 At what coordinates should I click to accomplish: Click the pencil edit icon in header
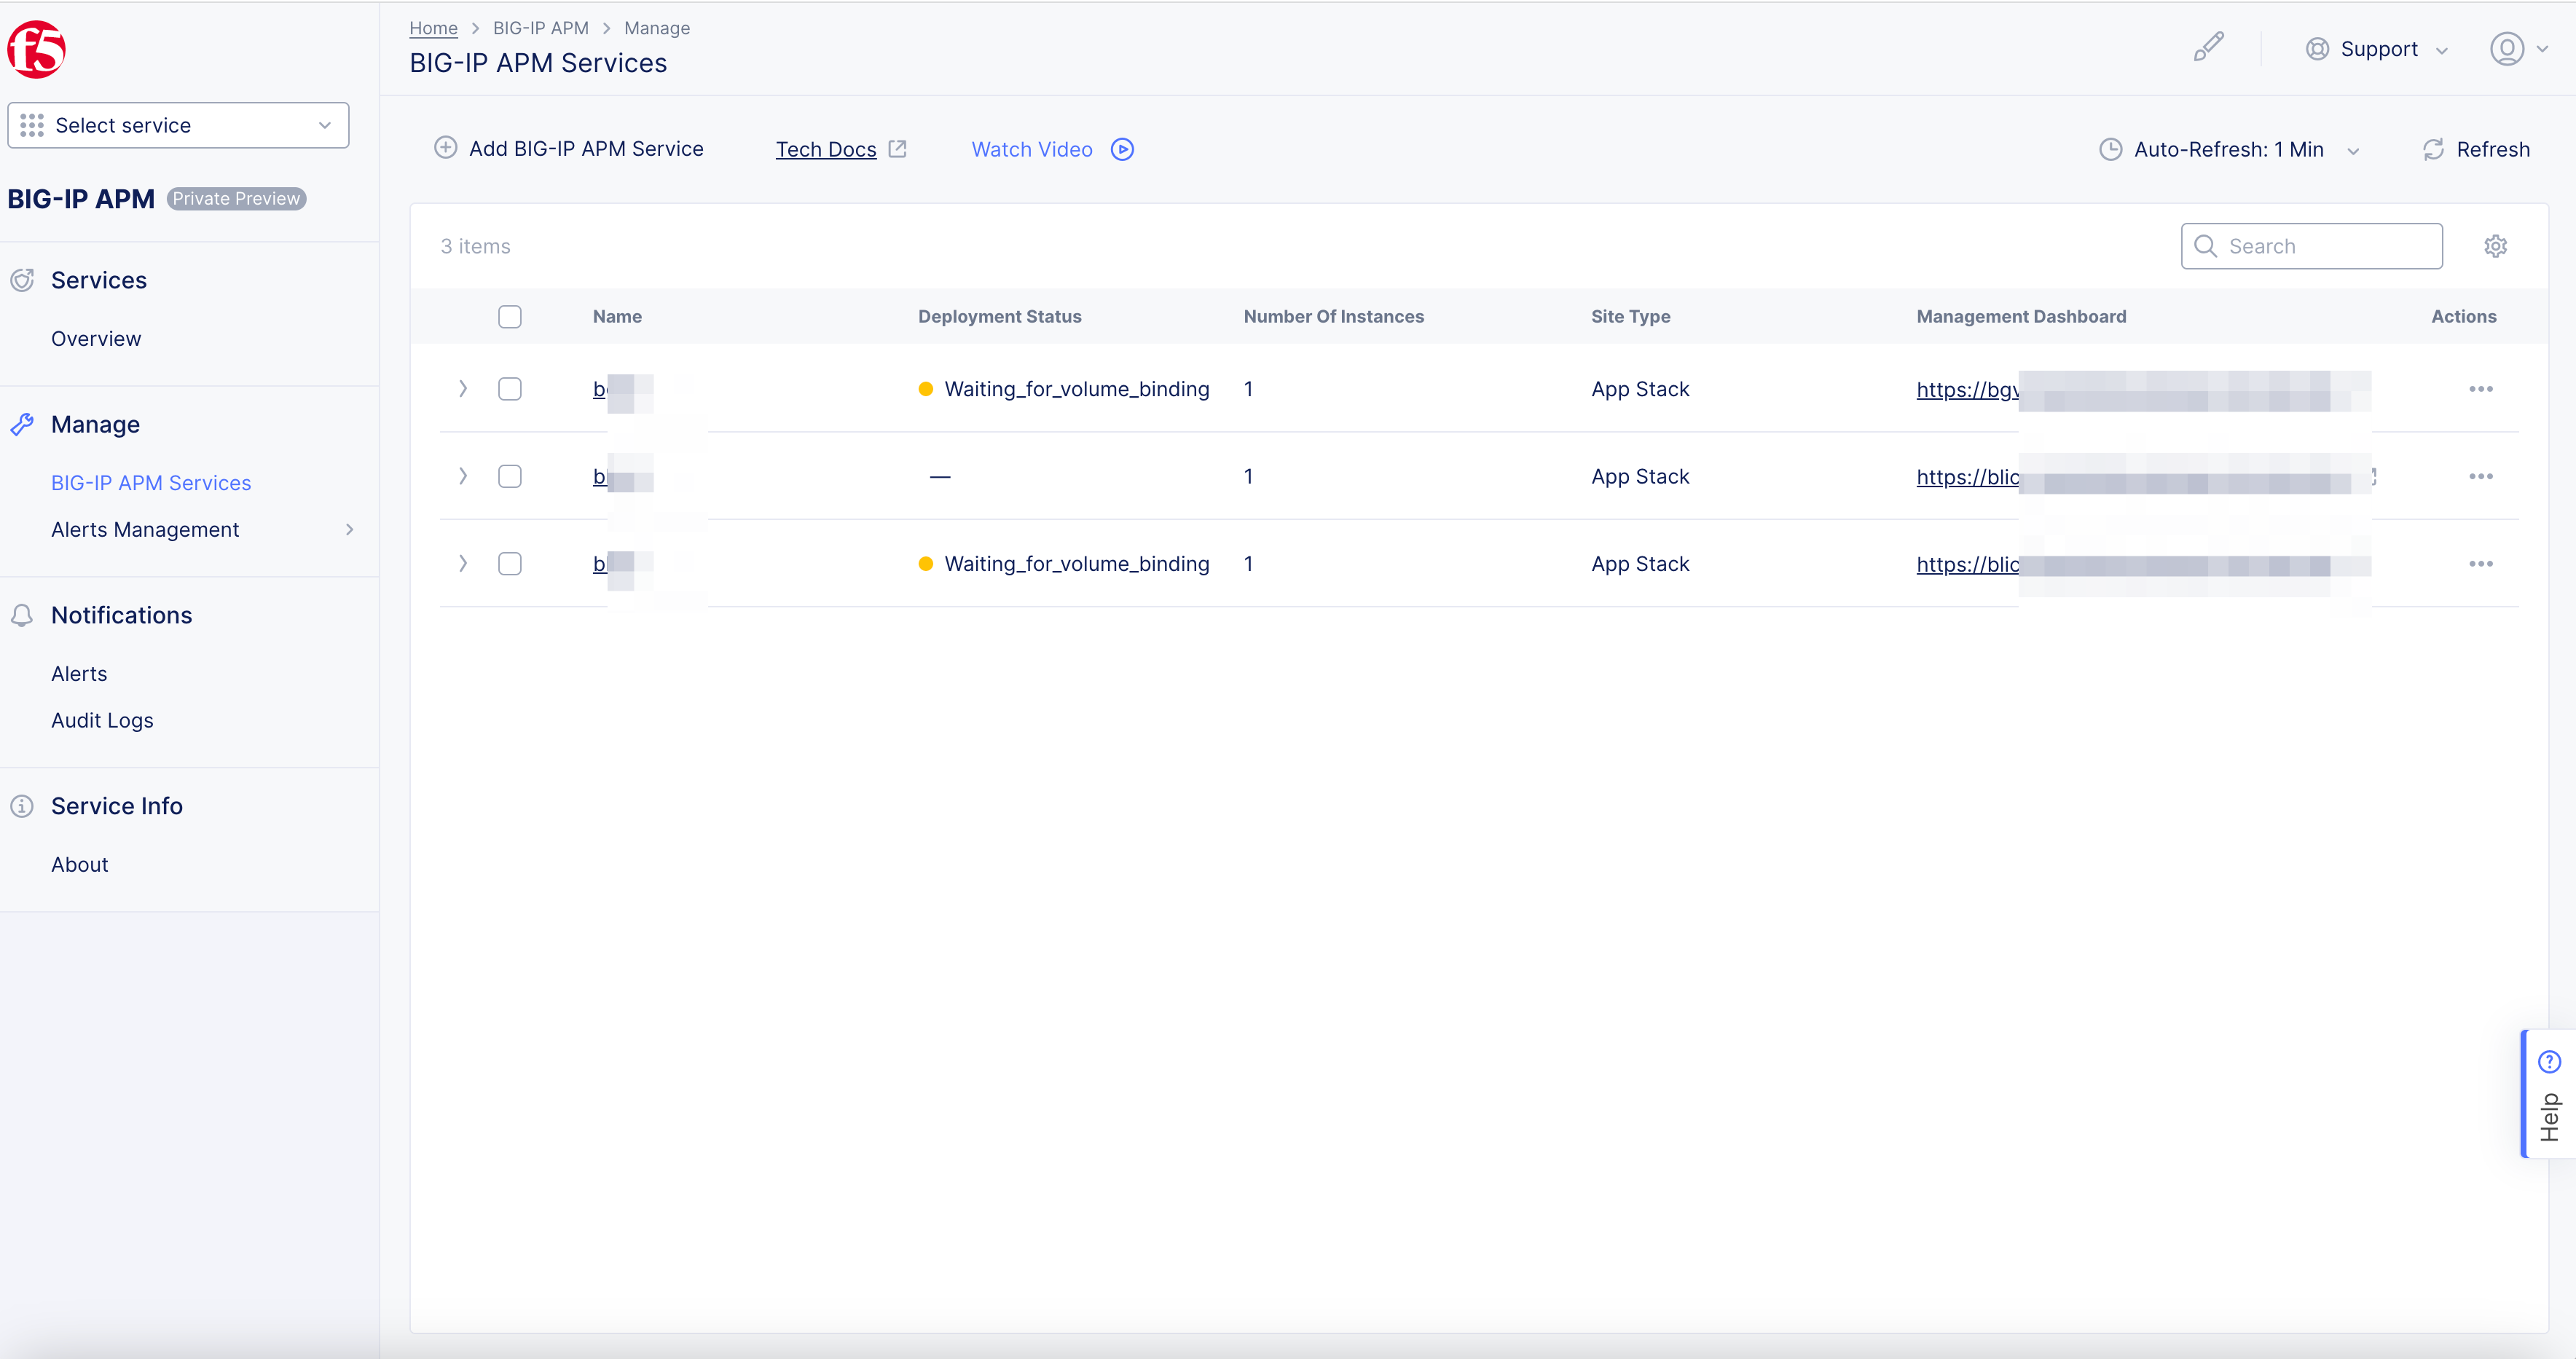tap(2208, 47)
